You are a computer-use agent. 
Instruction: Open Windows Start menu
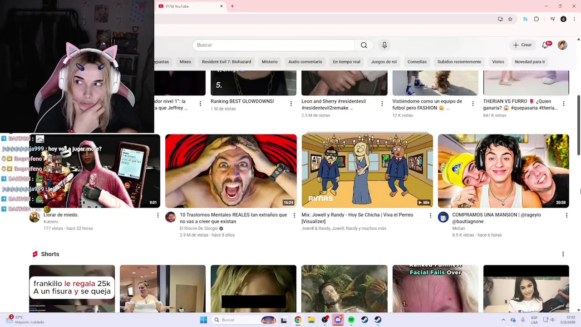[203, 320]
